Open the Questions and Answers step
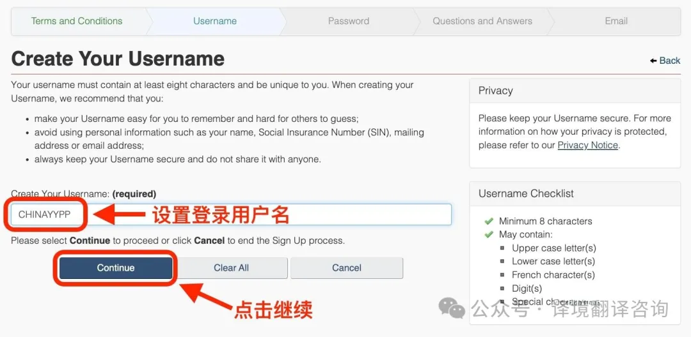The width and height of the screenshot is (691, 337). click(482, 21)
